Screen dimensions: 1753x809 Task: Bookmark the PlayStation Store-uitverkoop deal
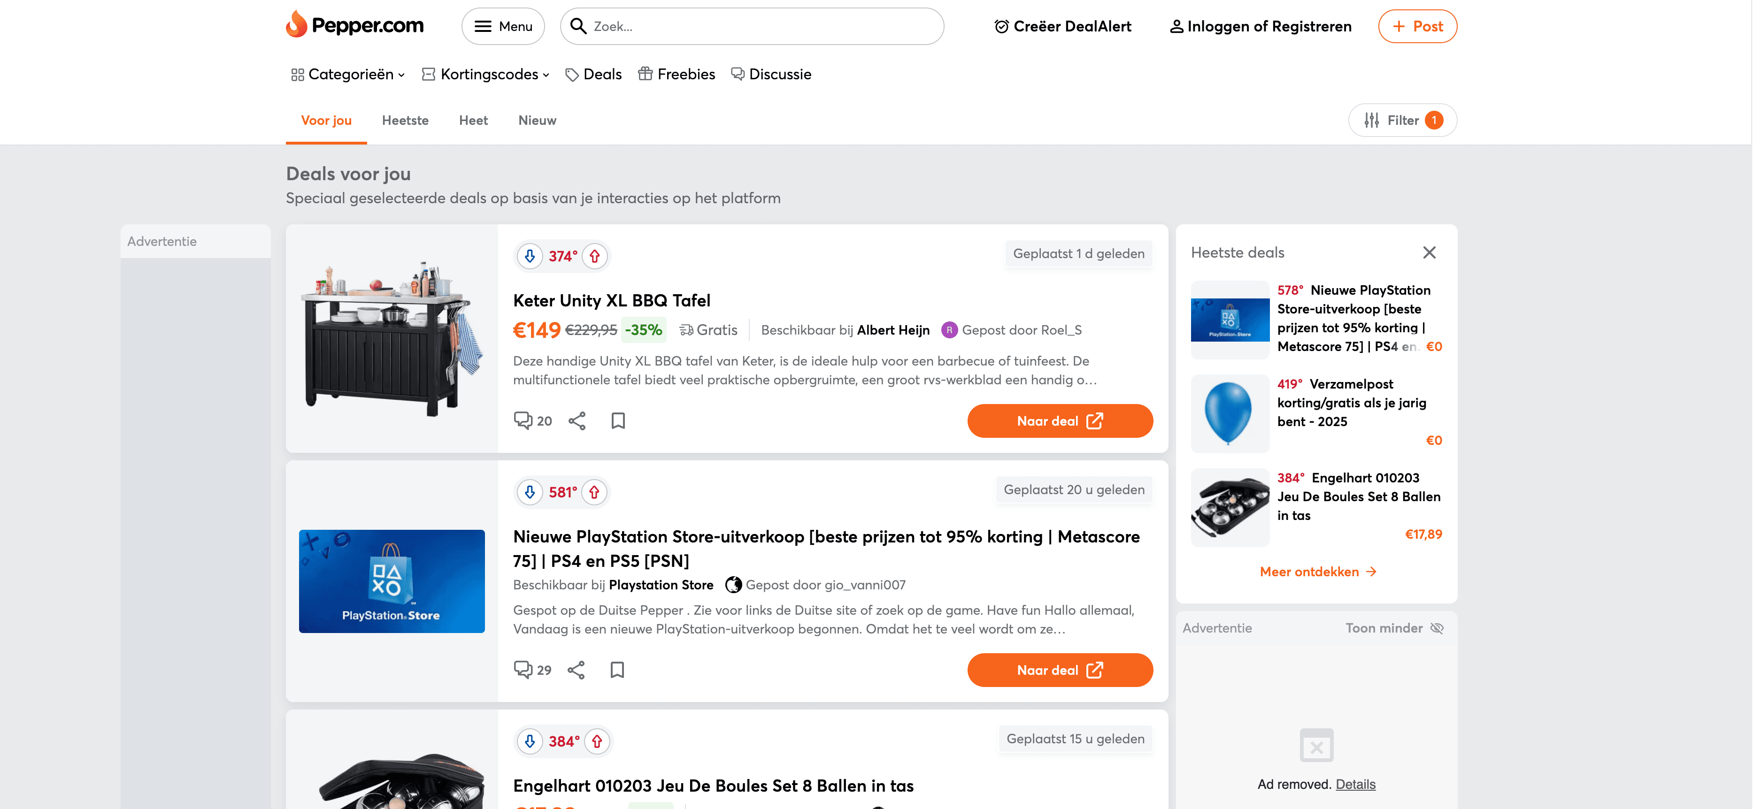click(x=617, y=670)
